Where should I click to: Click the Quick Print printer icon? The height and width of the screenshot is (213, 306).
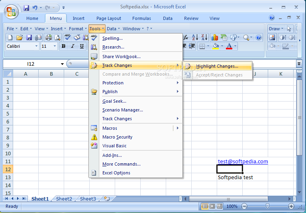click(48, 37)
